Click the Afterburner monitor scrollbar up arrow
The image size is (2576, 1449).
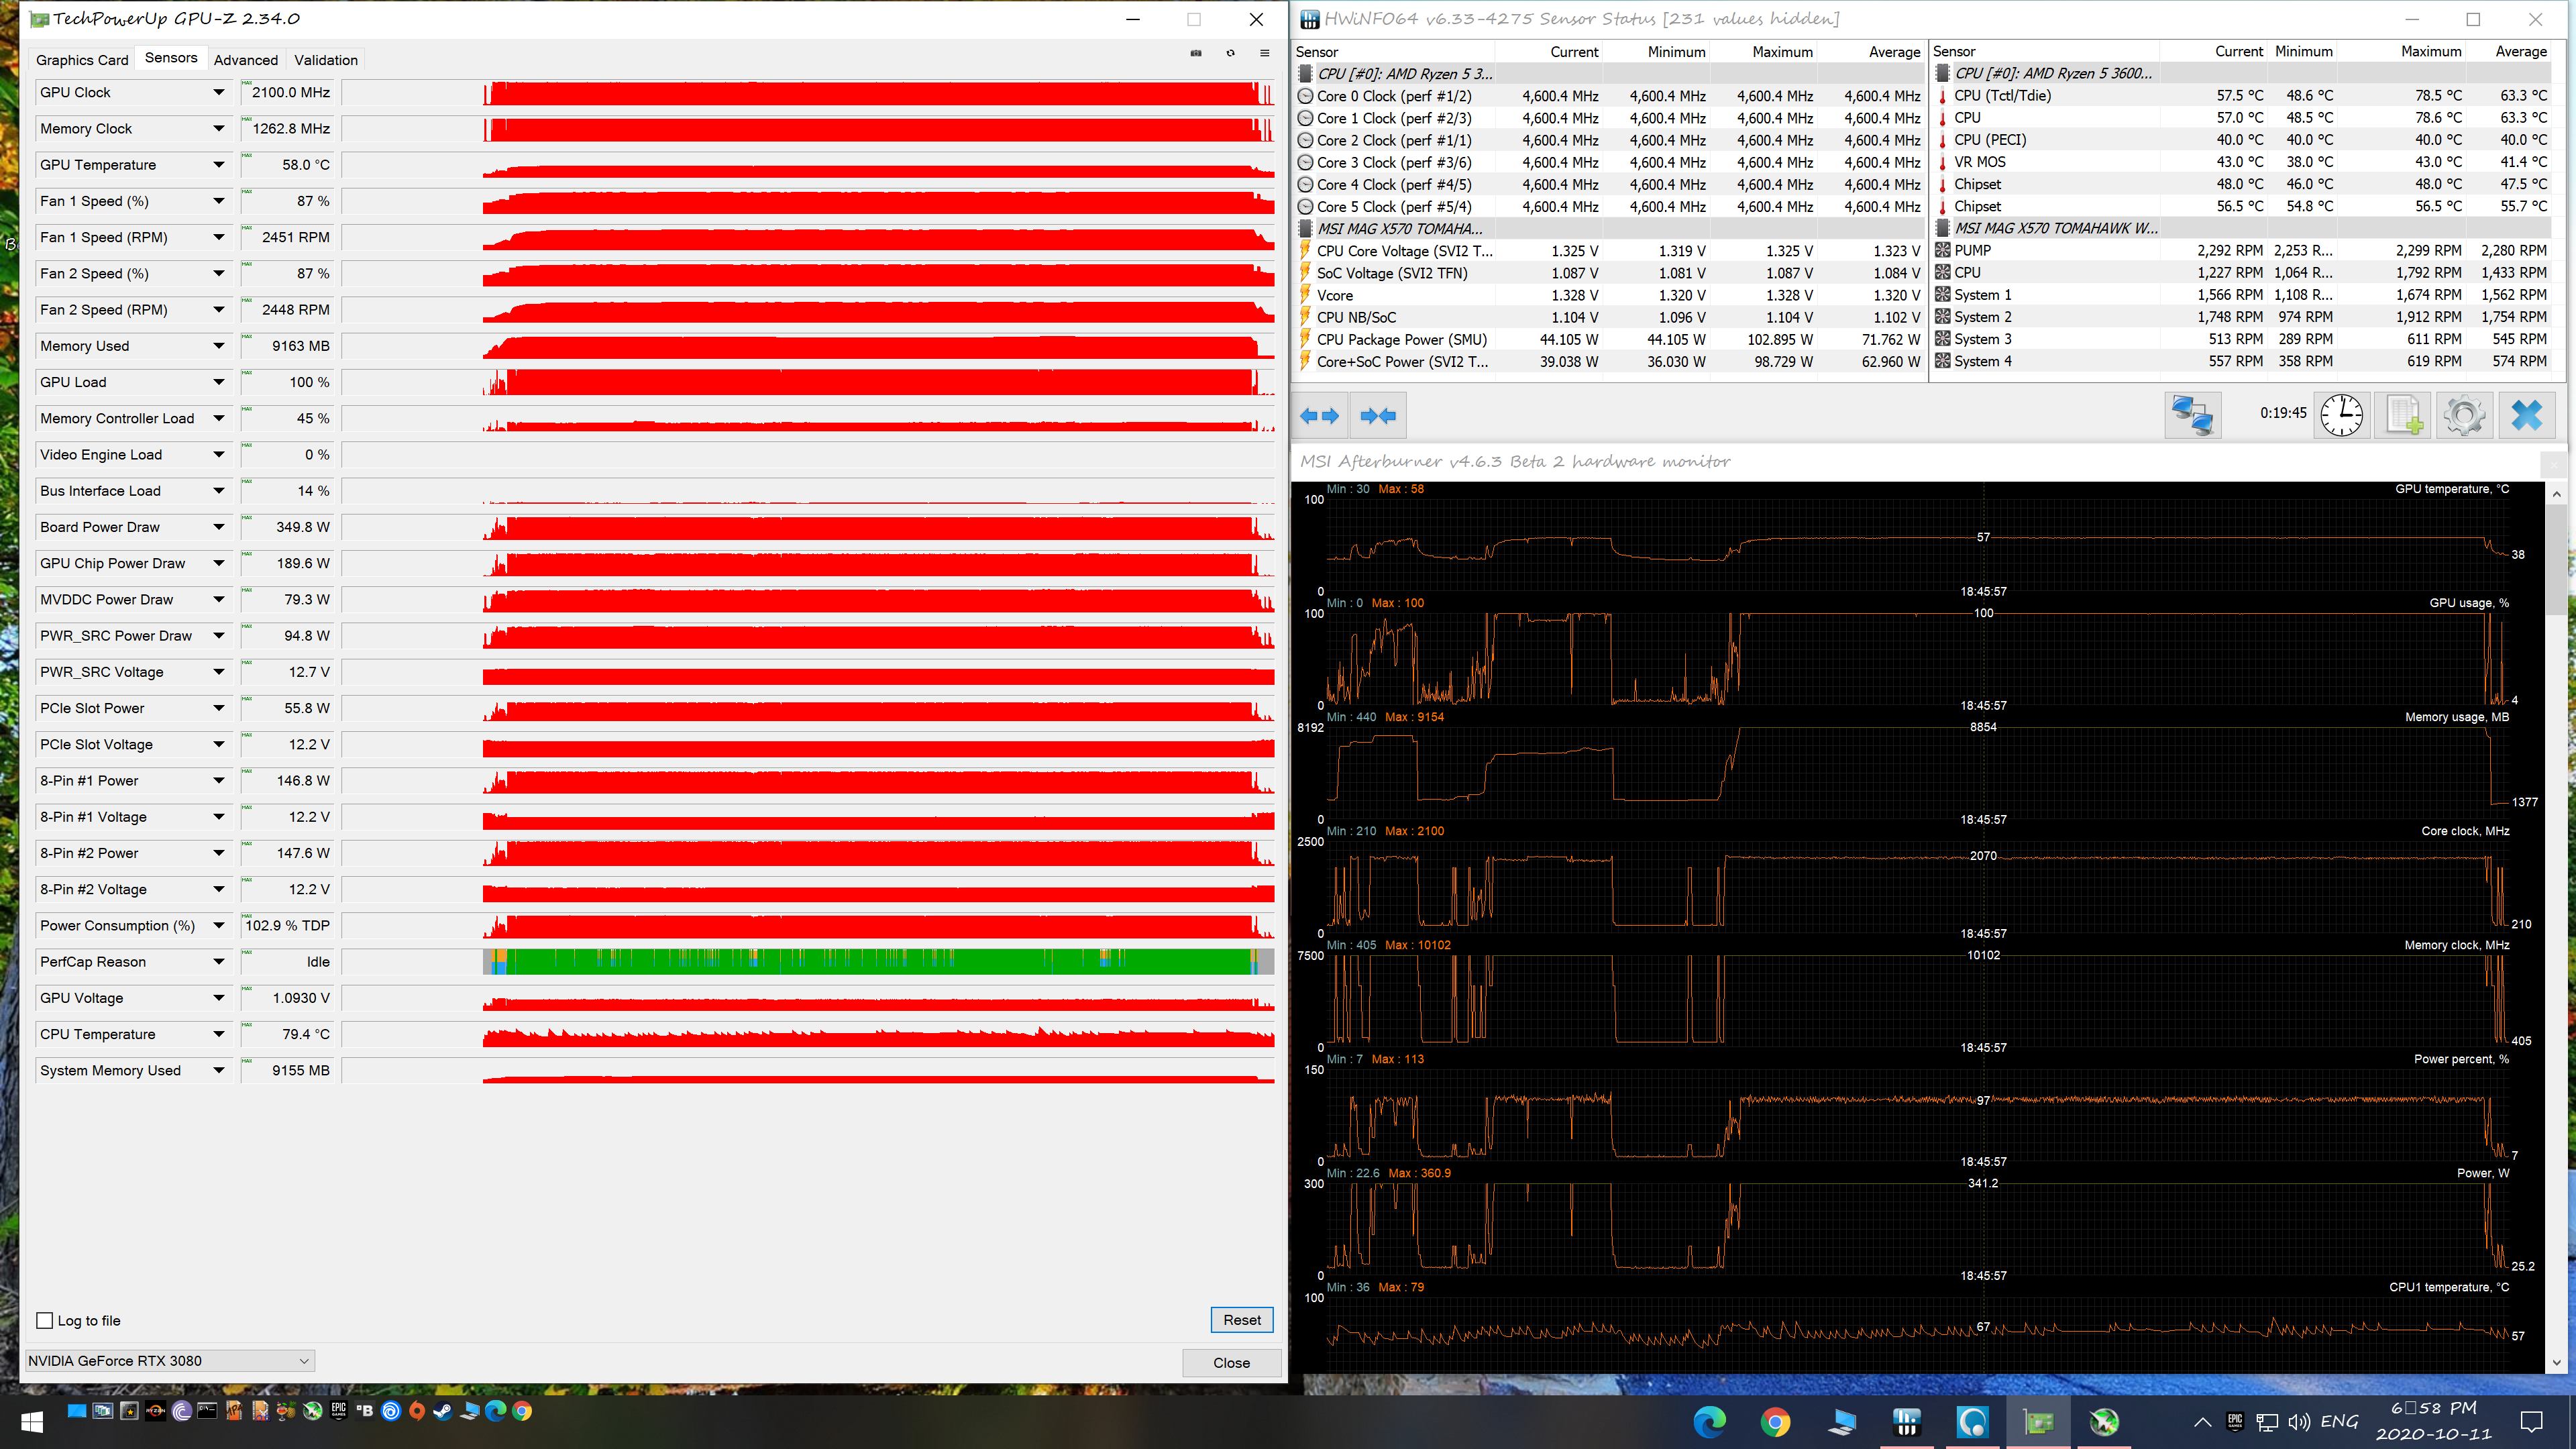pos(2557,493)
